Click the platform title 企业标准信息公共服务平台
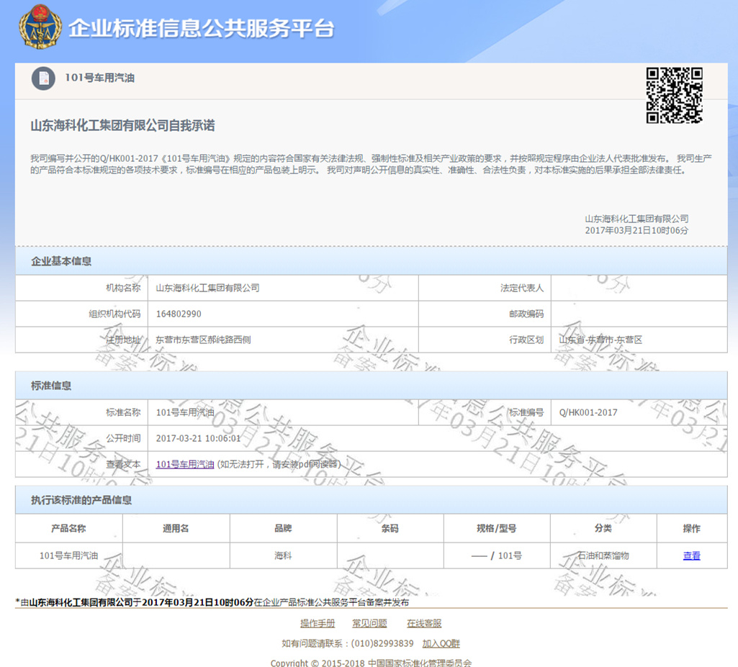The width and height of the screenshot is (738, 667). click(202, 28)
